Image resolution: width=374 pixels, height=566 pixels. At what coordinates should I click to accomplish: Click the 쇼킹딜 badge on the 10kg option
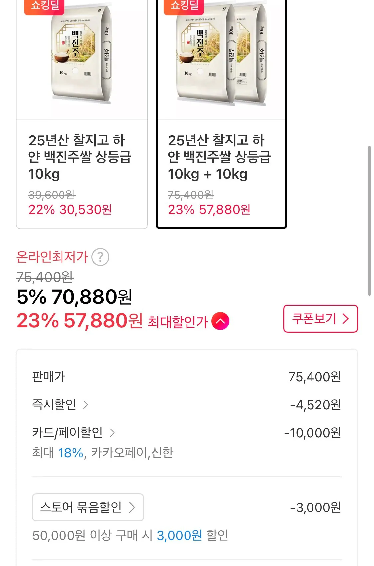(x=45, y=6)
